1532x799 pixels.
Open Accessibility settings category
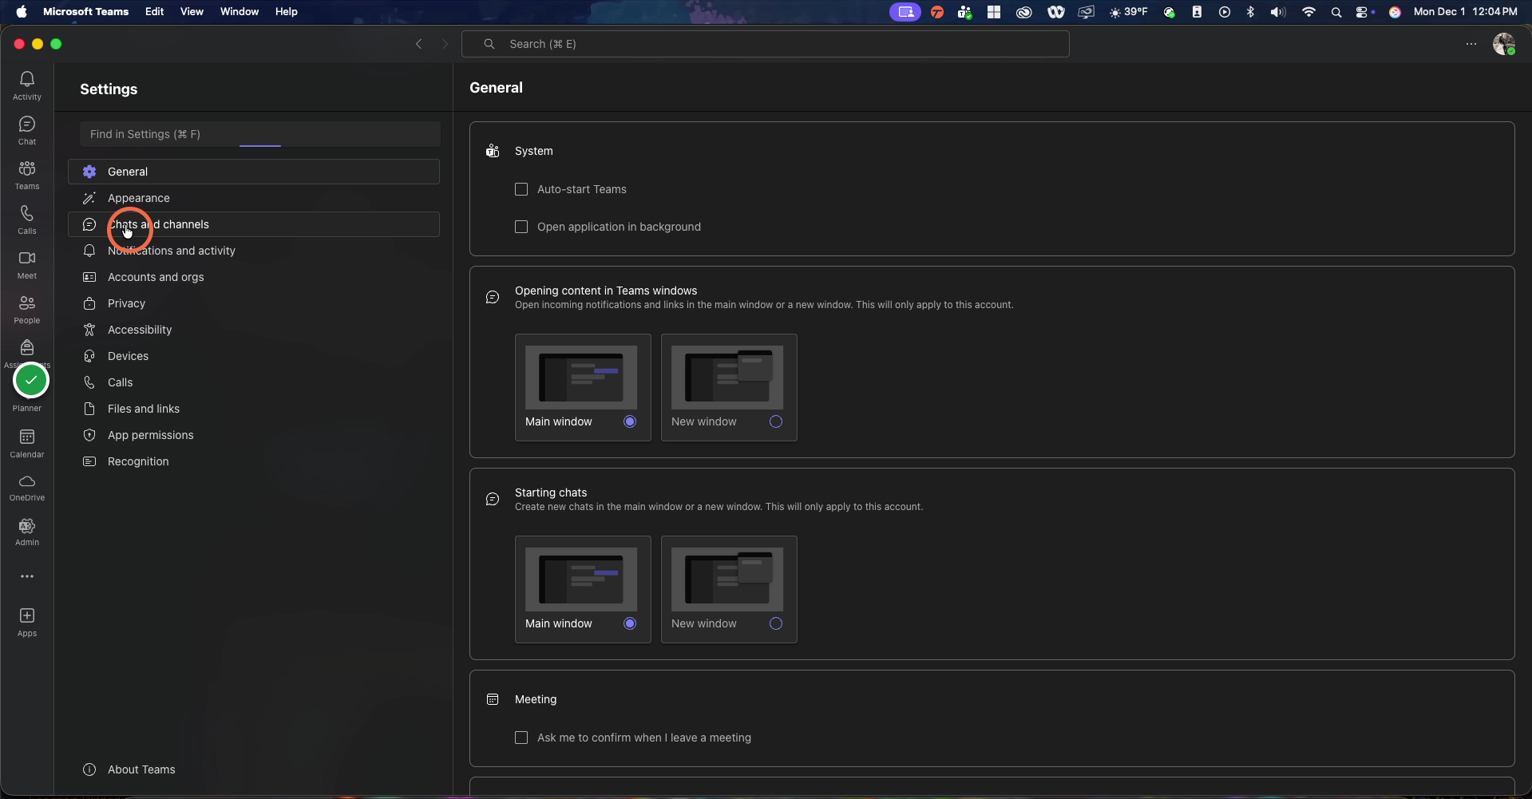254,330
